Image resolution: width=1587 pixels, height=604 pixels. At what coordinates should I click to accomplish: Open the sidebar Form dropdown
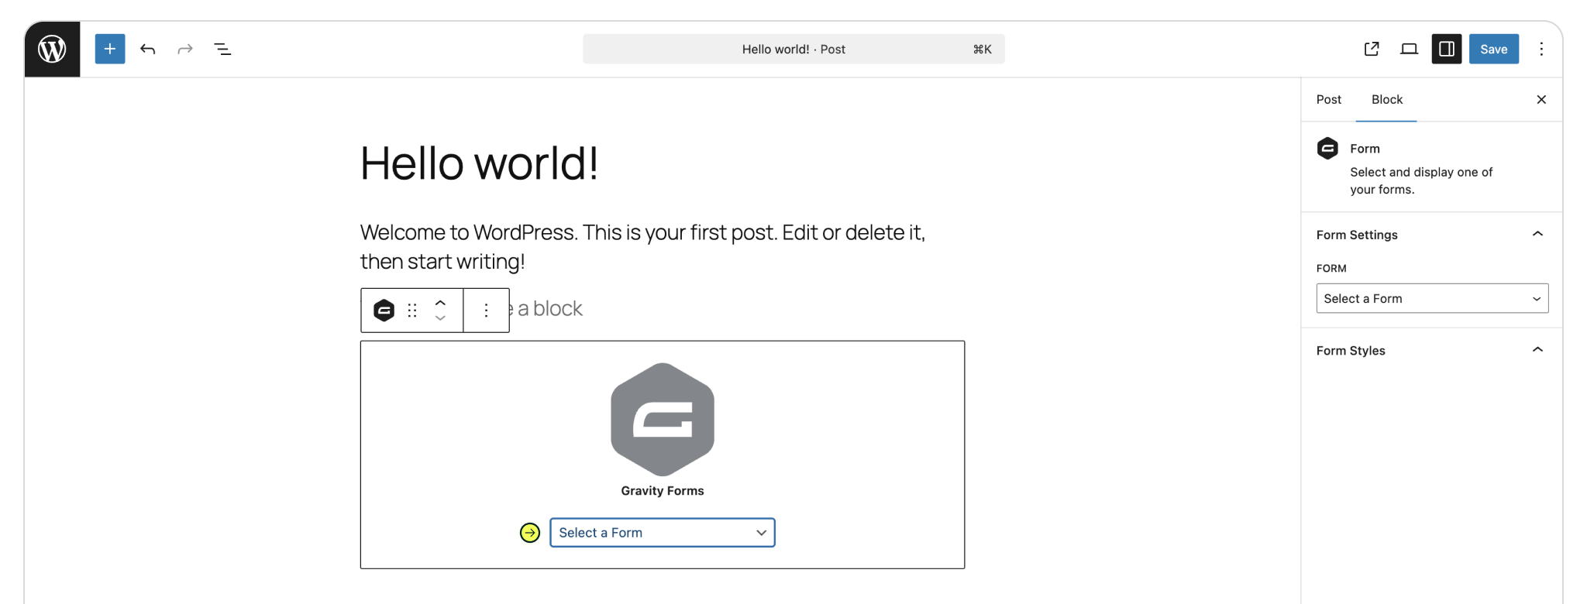tap(1432, 298)
